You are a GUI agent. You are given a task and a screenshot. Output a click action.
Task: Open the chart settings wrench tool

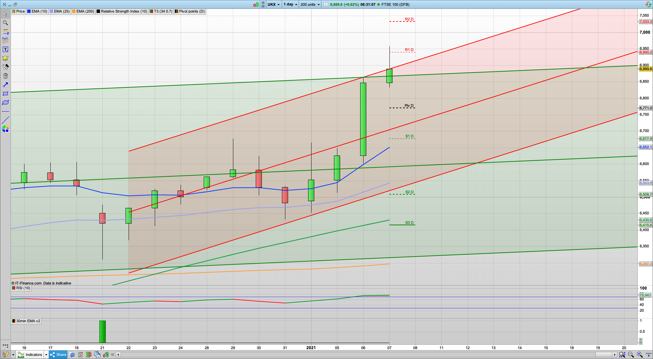[x=5, y=67]
